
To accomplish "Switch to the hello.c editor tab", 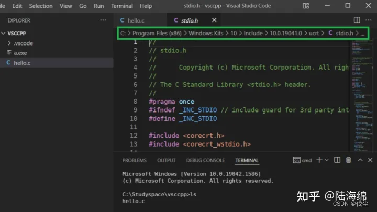I will (x=141, y=20).
